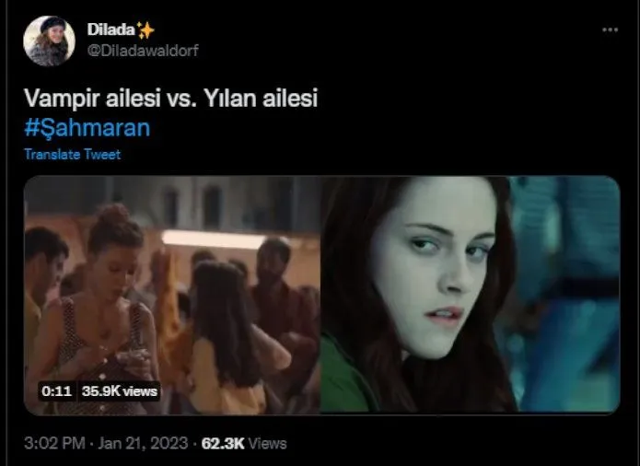The width and height of the screenshot is (640, 466).
Task: Click the Jan 21, 2023 date
Action: pos(143,443)
